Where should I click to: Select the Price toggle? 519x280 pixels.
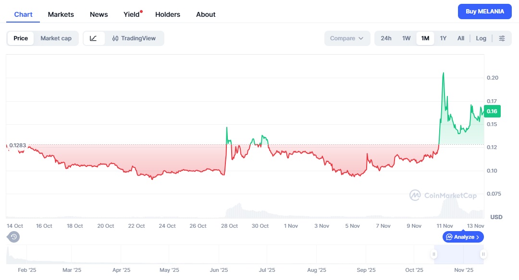point(21,38)
